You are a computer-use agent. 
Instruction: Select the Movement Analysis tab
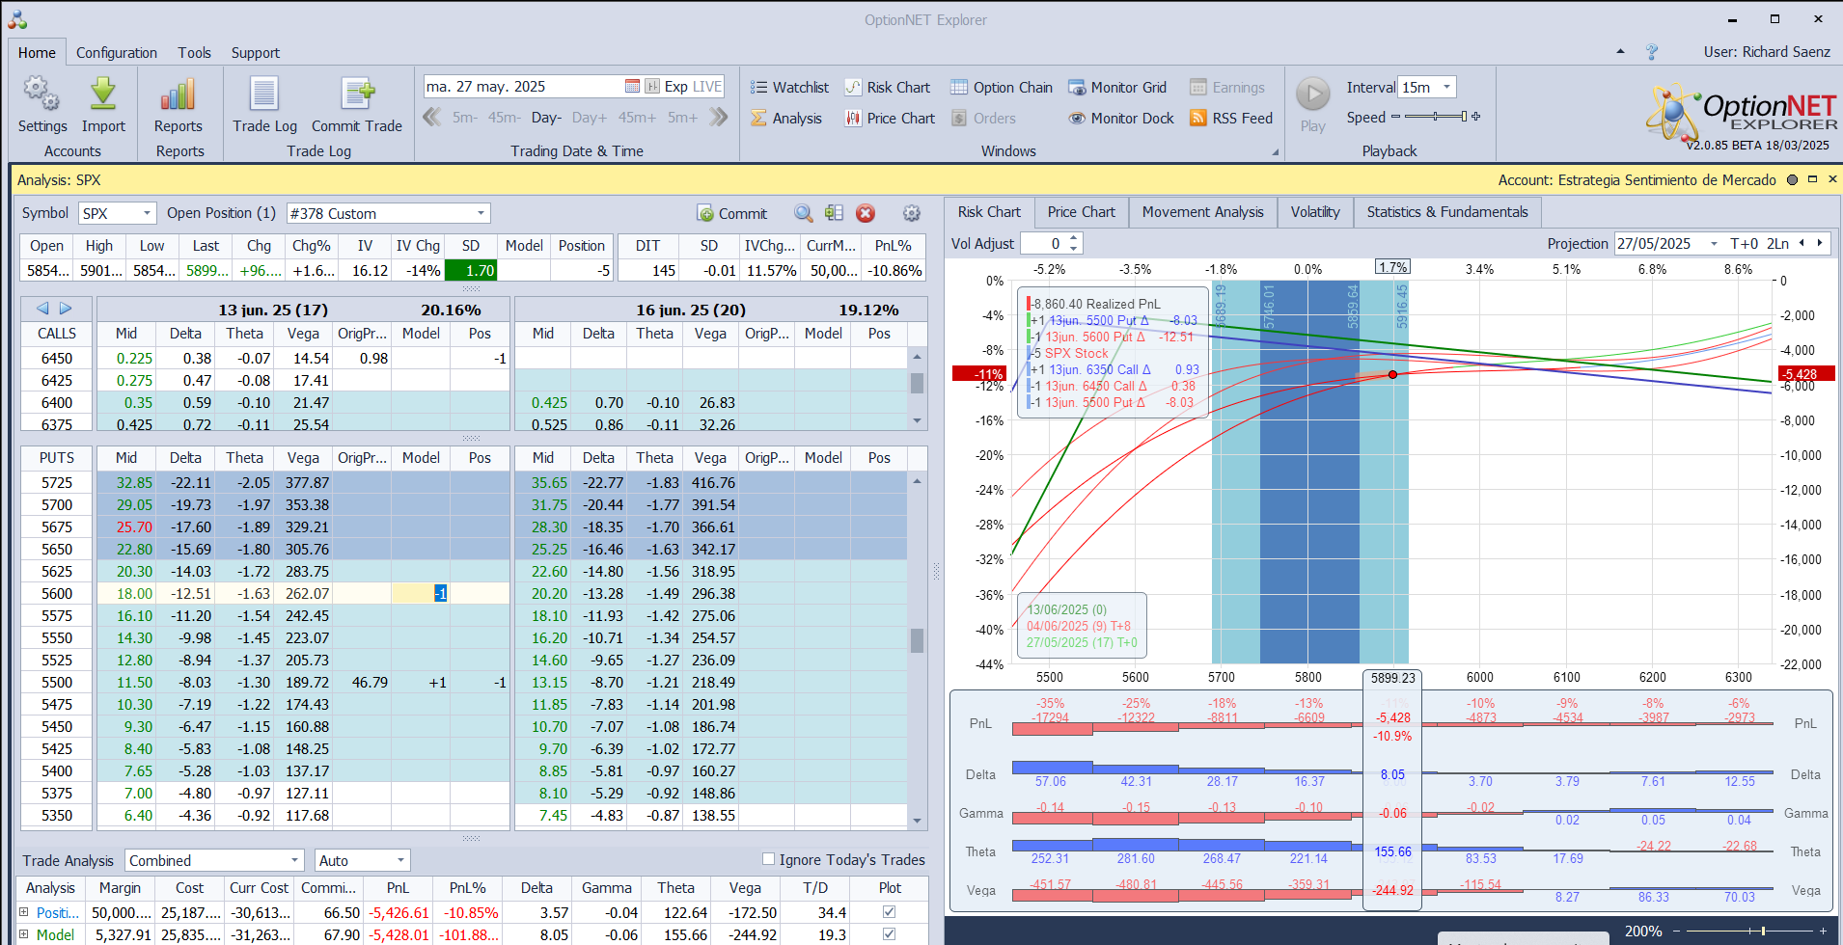(1202, 212)
